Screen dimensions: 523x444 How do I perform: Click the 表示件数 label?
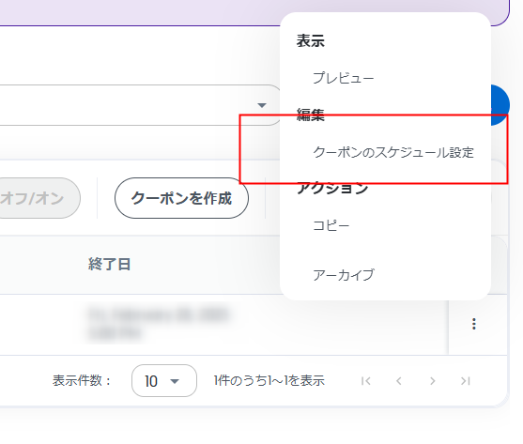pos(82,381)
